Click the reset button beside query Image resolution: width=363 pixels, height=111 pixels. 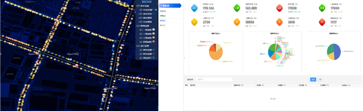[321, 79]
